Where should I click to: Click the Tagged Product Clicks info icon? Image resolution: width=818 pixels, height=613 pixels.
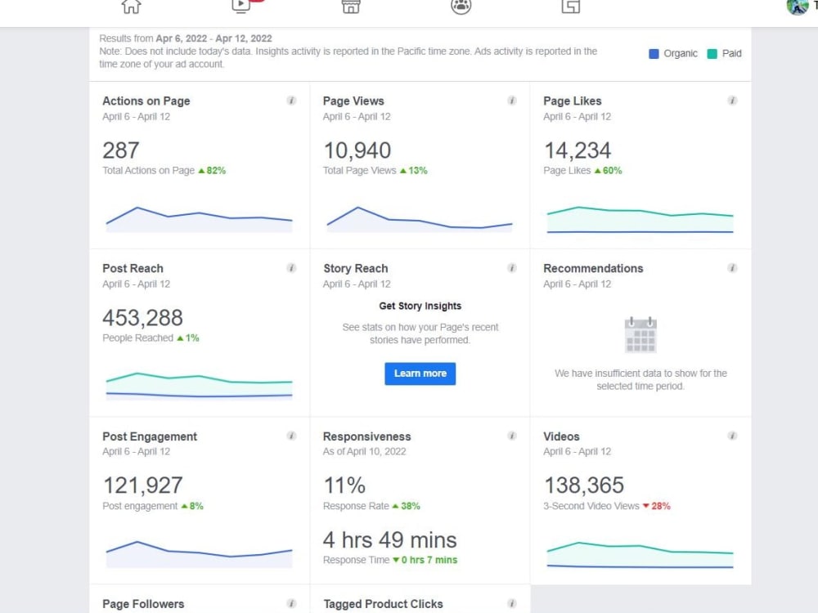click(x=512, y=603)
